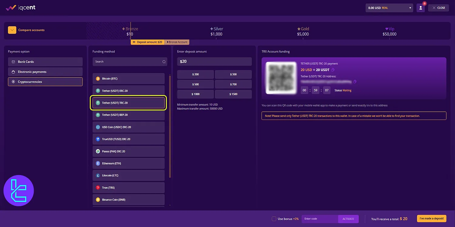Click the Ethereum coin icon
The width and height of the screenshot is (455, 227).
pyautogui.click(x=98, y=163)
